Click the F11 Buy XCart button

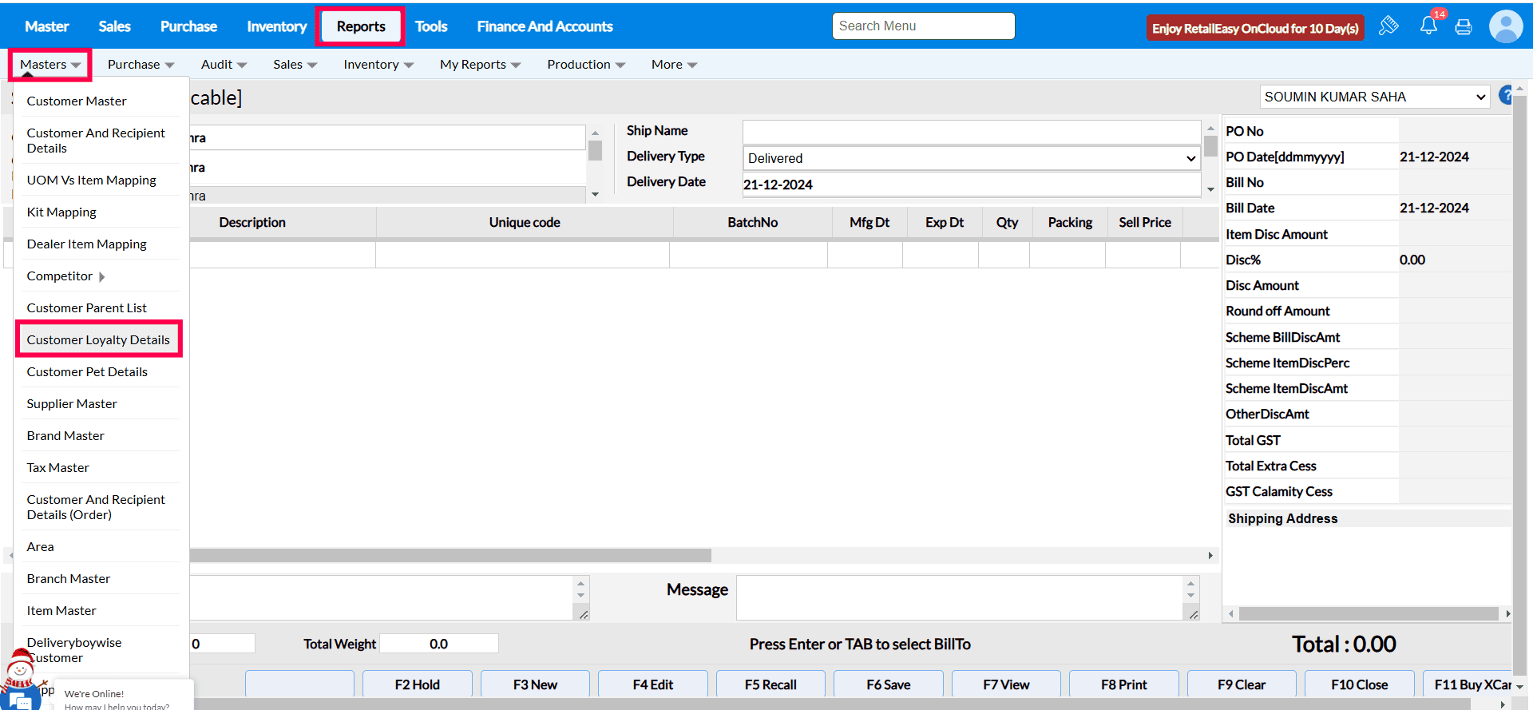click(x=1468, y=684)
